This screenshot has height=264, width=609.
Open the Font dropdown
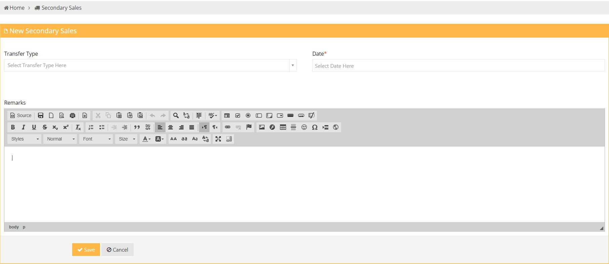tap(96, 139)
